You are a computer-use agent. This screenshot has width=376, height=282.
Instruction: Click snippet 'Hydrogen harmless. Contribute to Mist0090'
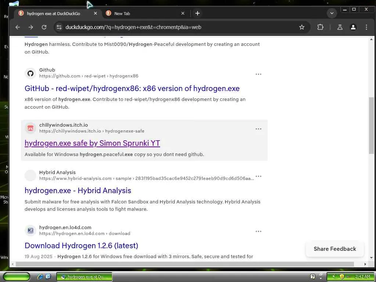142,48
